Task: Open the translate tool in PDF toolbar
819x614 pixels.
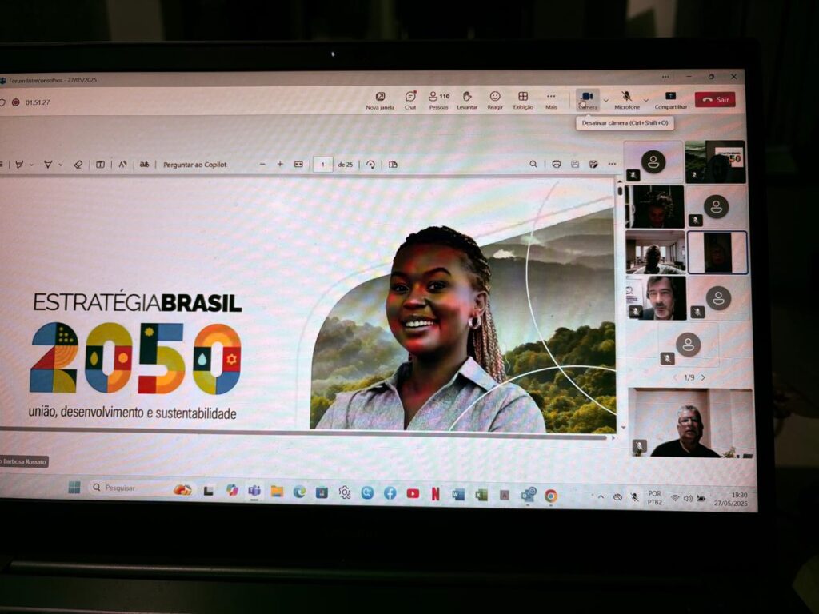Action: click(x=144, y=165)
